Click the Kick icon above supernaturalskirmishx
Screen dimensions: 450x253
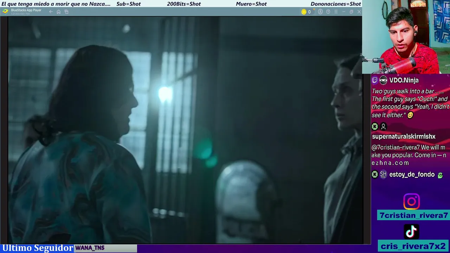click(375, 126)
